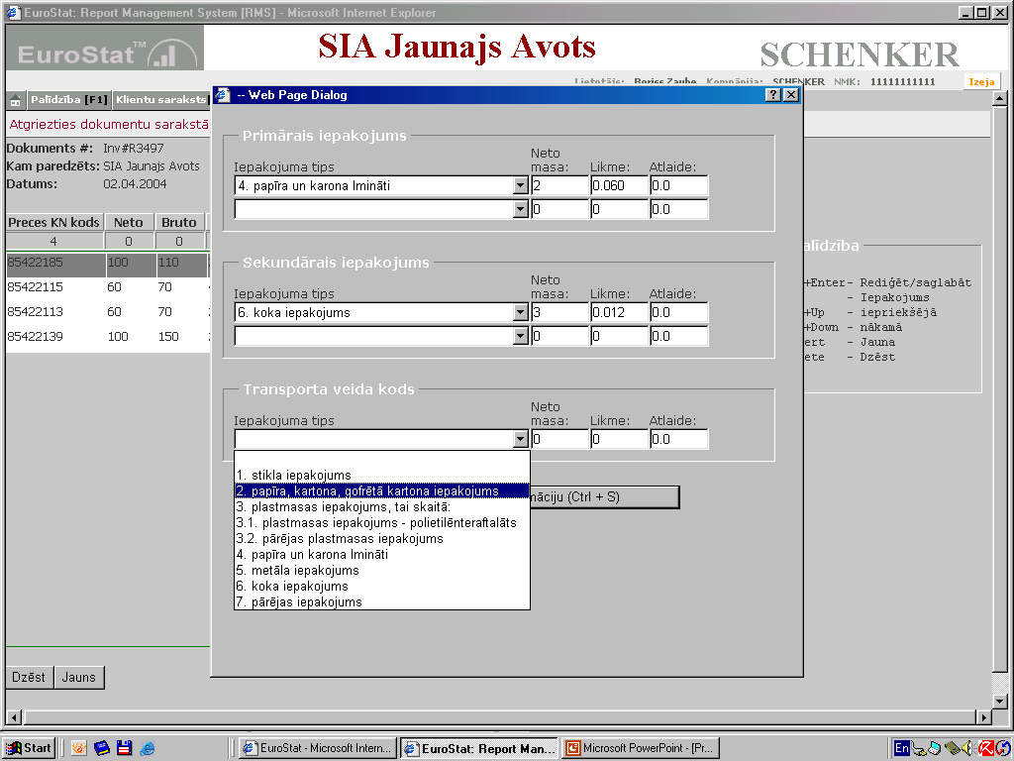Image resolution: width=1014 pixels, height=761 pixels.
Task: Click the vertical scrollbar up arrow
Action: point(1000,99)
